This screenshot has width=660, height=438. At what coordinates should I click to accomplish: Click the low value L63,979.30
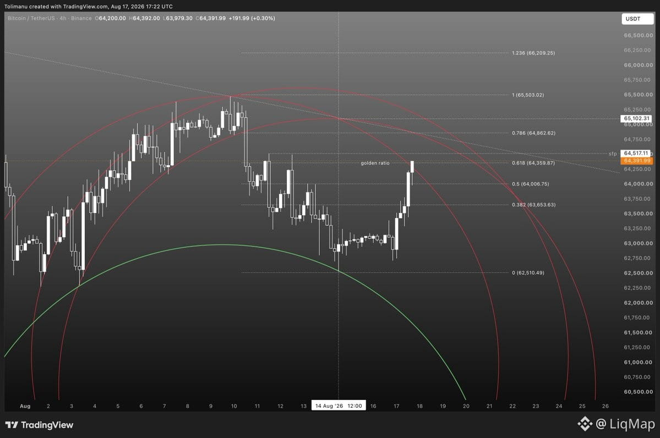[x=178, y=18]
